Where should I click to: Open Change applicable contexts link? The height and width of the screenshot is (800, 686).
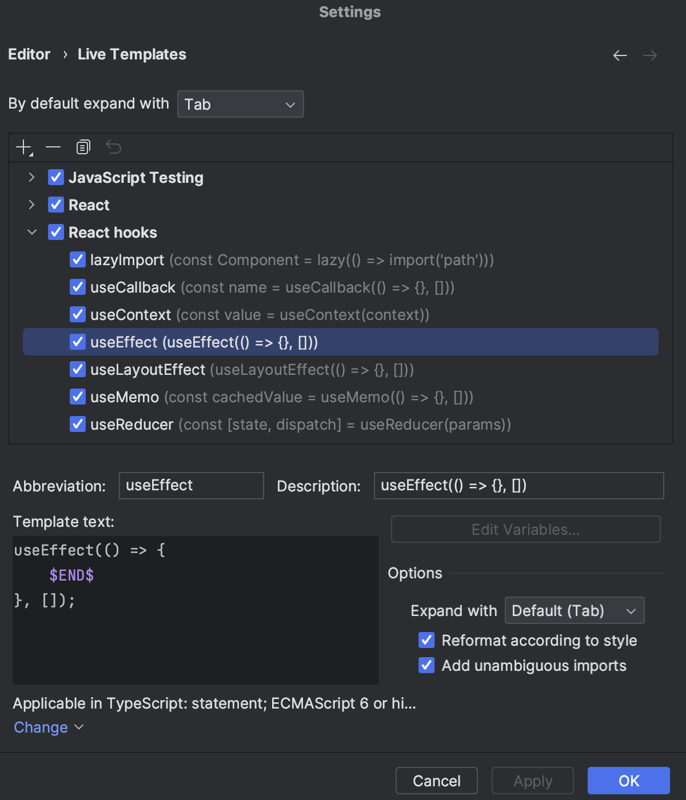[x=41, y=727]
